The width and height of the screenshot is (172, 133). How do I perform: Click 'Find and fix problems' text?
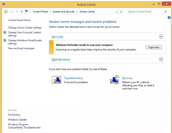pos(76,82)
